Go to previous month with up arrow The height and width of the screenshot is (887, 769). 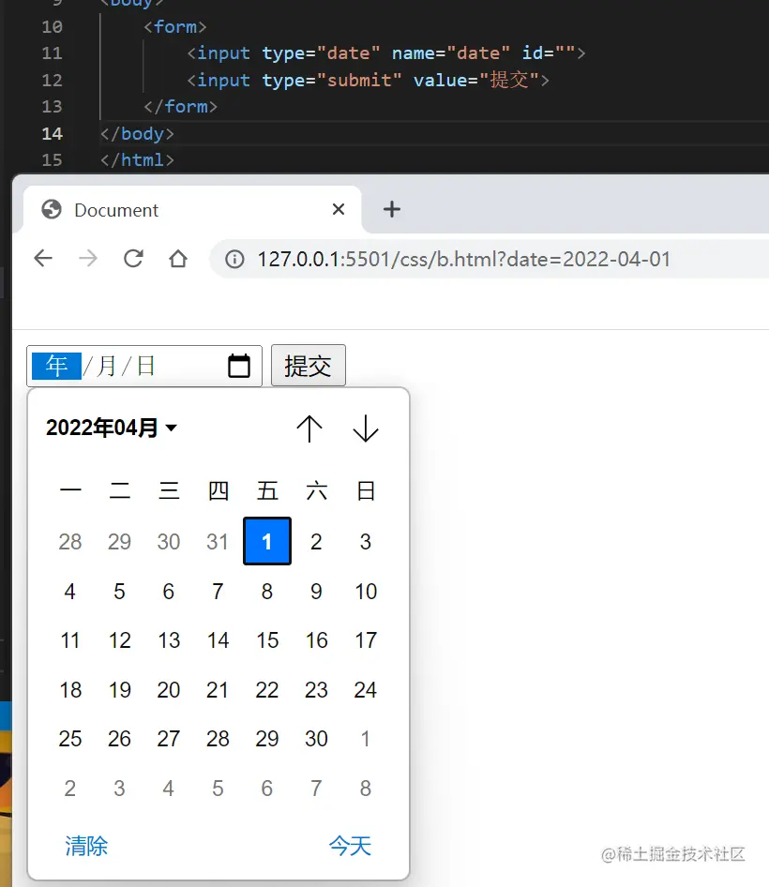click(309, 428)
